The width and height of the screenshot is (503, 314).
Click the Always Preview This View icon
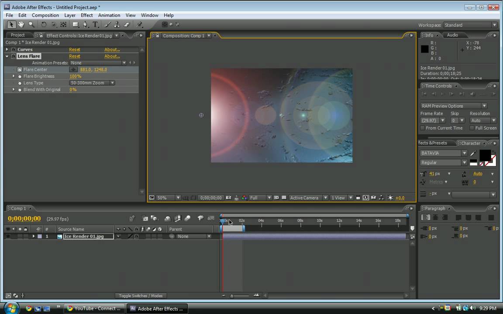click(x=152, y=198)
